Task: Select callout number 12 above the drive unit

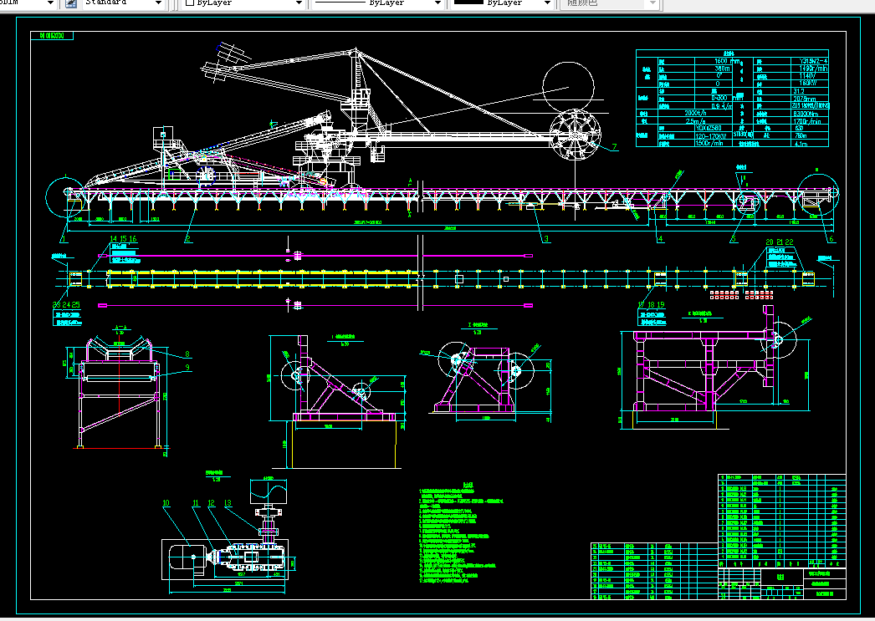Action: click(211, 503)
